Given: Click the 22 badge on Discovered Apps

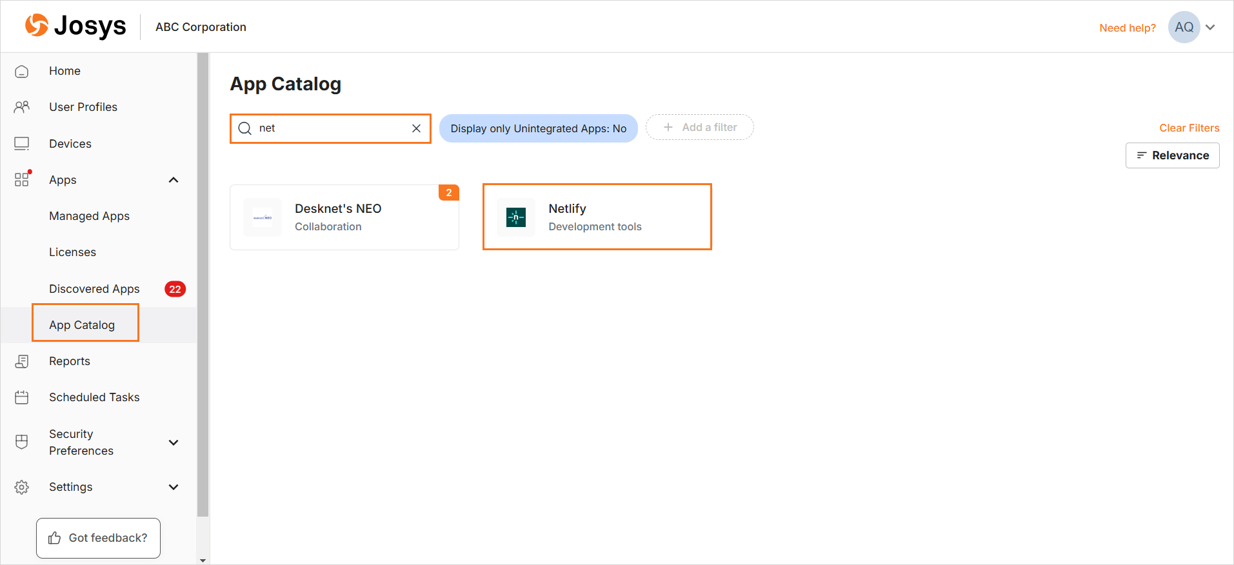Looking at the screenshot, I should click(175, 289).
